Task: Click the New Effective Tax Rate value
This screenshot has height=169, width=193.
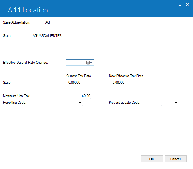Action: 118,83
